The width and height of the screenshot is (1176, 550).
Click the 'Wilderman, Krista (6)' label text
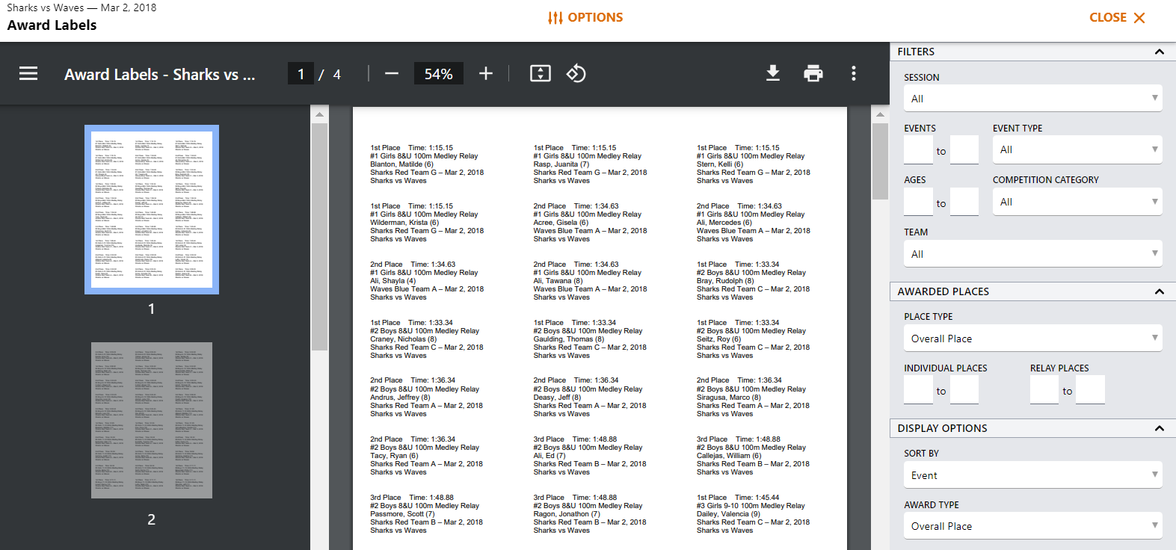pos(404,223)
